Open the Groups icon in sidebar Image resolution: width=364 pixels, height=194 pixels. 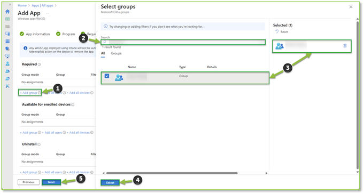click(7, 71)
